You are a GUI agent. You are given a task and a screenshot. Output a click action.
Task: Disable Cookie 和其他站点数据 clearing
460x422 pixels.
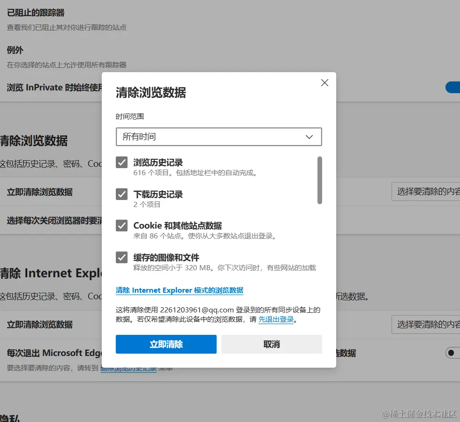click(x=121, y=225)
